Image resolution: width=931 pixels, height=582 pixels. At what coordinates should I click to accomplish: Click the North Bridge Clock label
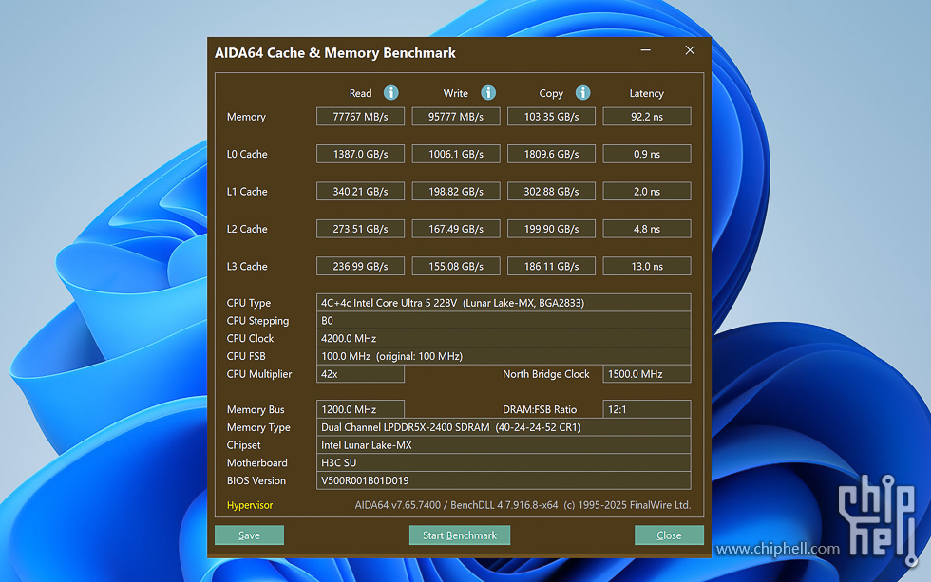point(546,374)
